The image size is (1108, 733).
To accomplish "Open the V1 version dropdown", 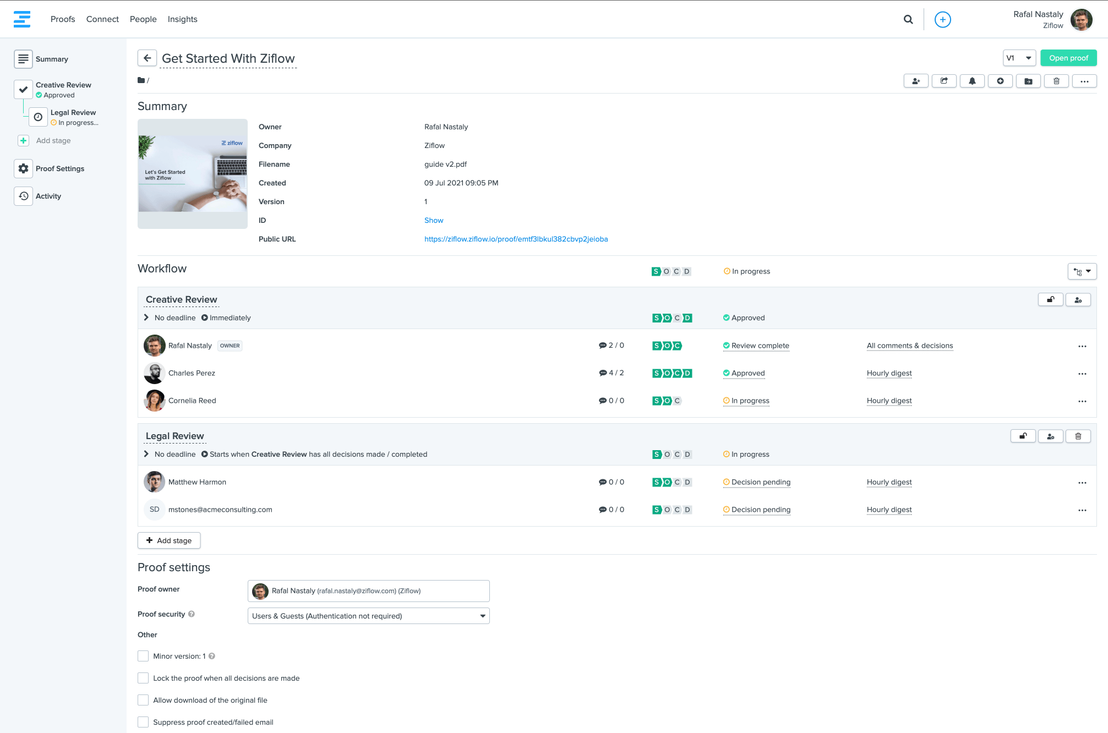I will 1019,58.
